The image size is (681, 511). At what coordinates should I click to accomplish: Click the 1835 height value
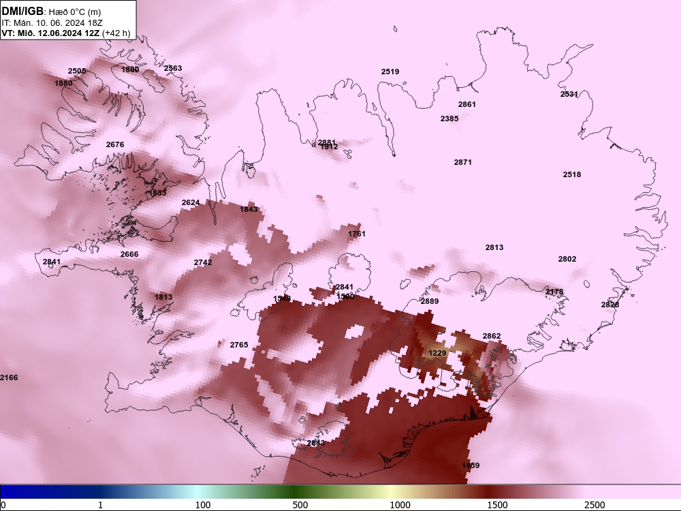(158, 193)
